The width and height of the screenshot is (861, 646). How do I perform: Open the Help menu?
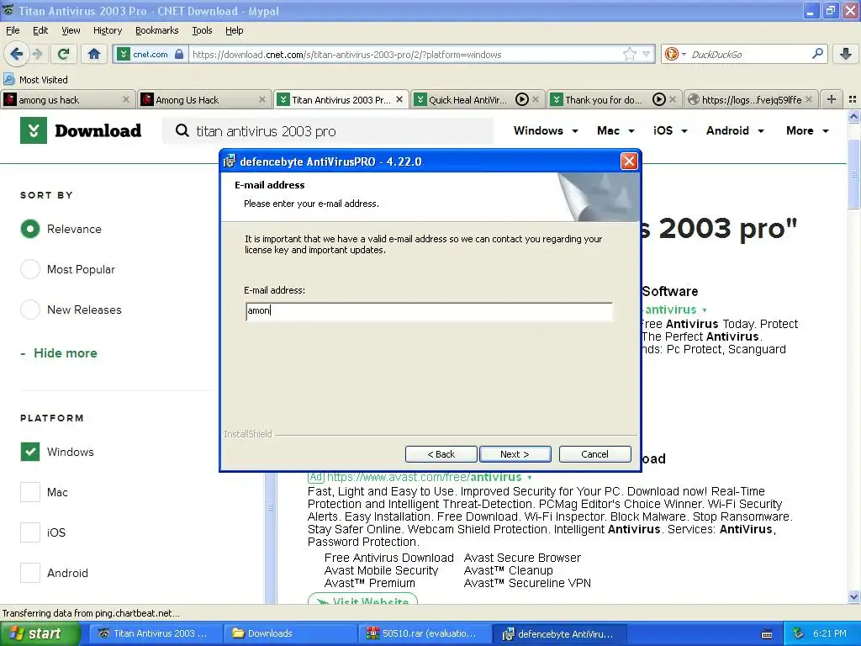[234, 30]
